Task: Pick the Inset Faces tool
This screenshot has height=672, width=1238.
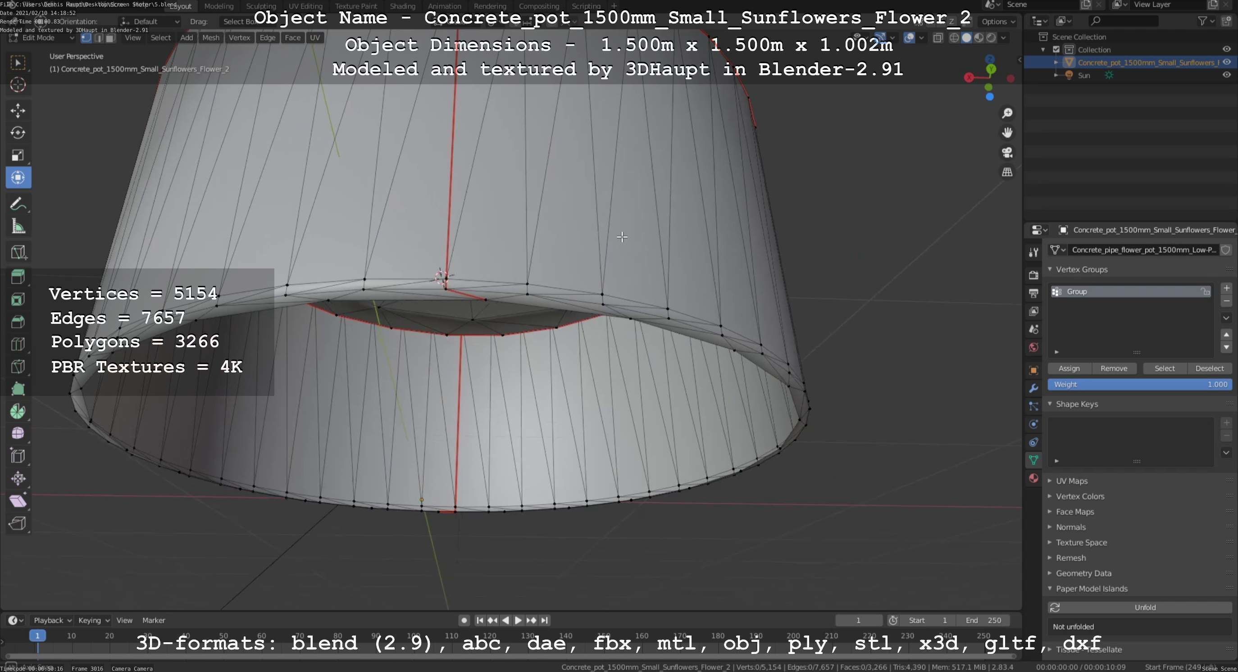Action: tap(18, 299)
